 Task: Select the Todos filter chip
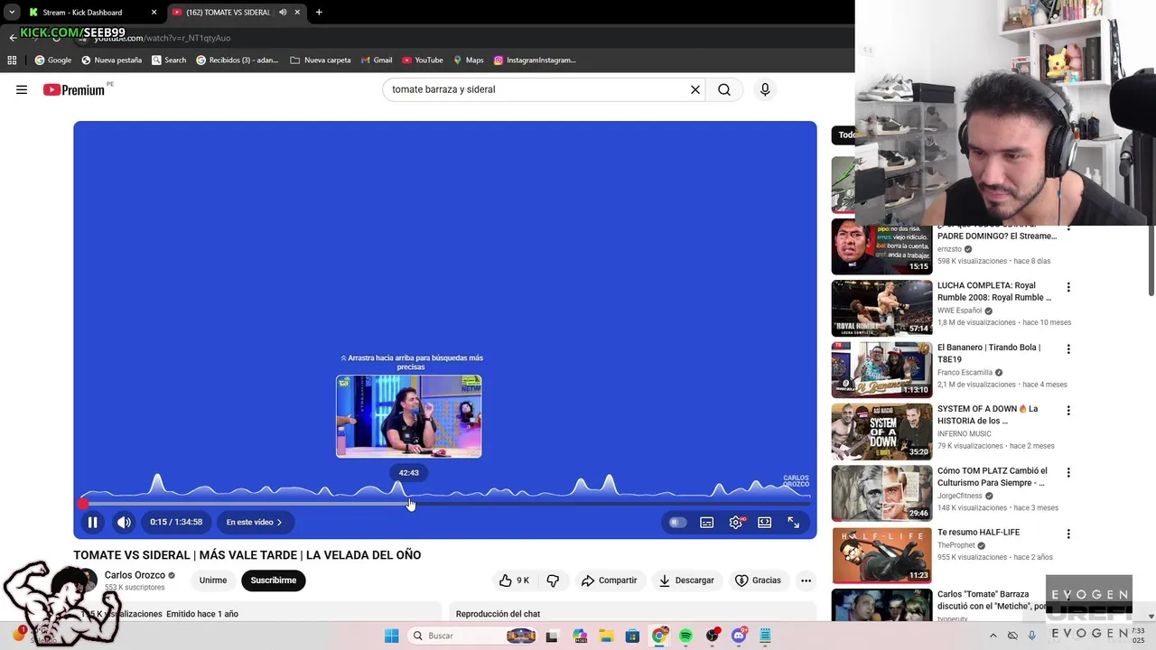click(845, 135)
